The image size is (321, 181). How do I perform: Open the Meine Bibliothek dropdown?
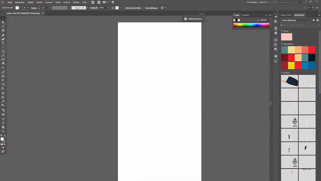point(296,21)
